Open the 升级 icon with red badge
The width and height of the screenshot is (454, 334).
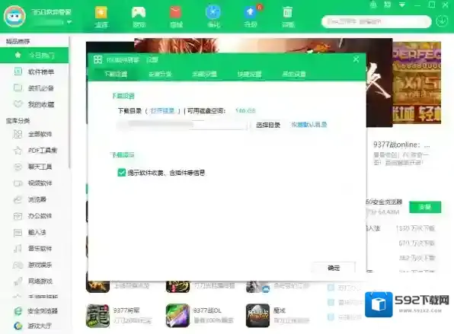251,17
